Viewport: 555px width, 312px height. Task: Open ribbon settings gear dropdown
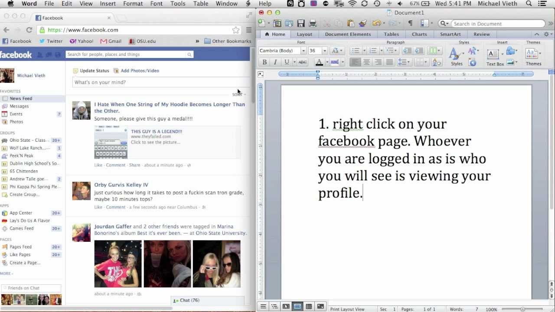pyautogui.click(x=548, y=34)
